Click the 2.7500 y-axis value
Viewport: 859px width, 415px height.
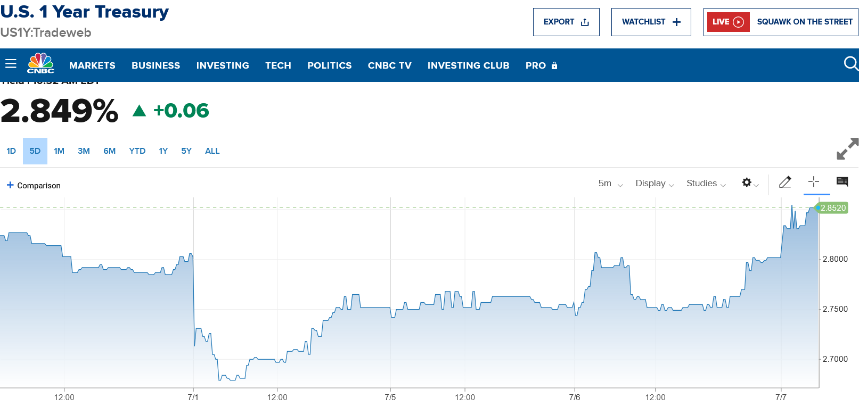835,309
